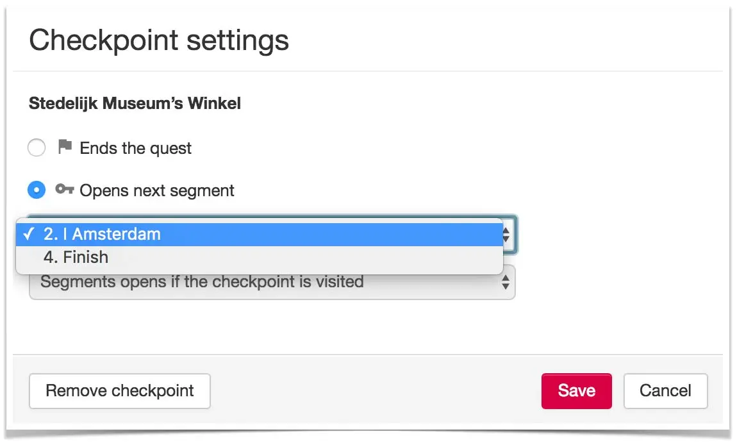Image resolution: width=737 pixels, height=445 pixels.
Task: Click the checkmark next to 2. I Amsterdam
Action: (28, 234)
